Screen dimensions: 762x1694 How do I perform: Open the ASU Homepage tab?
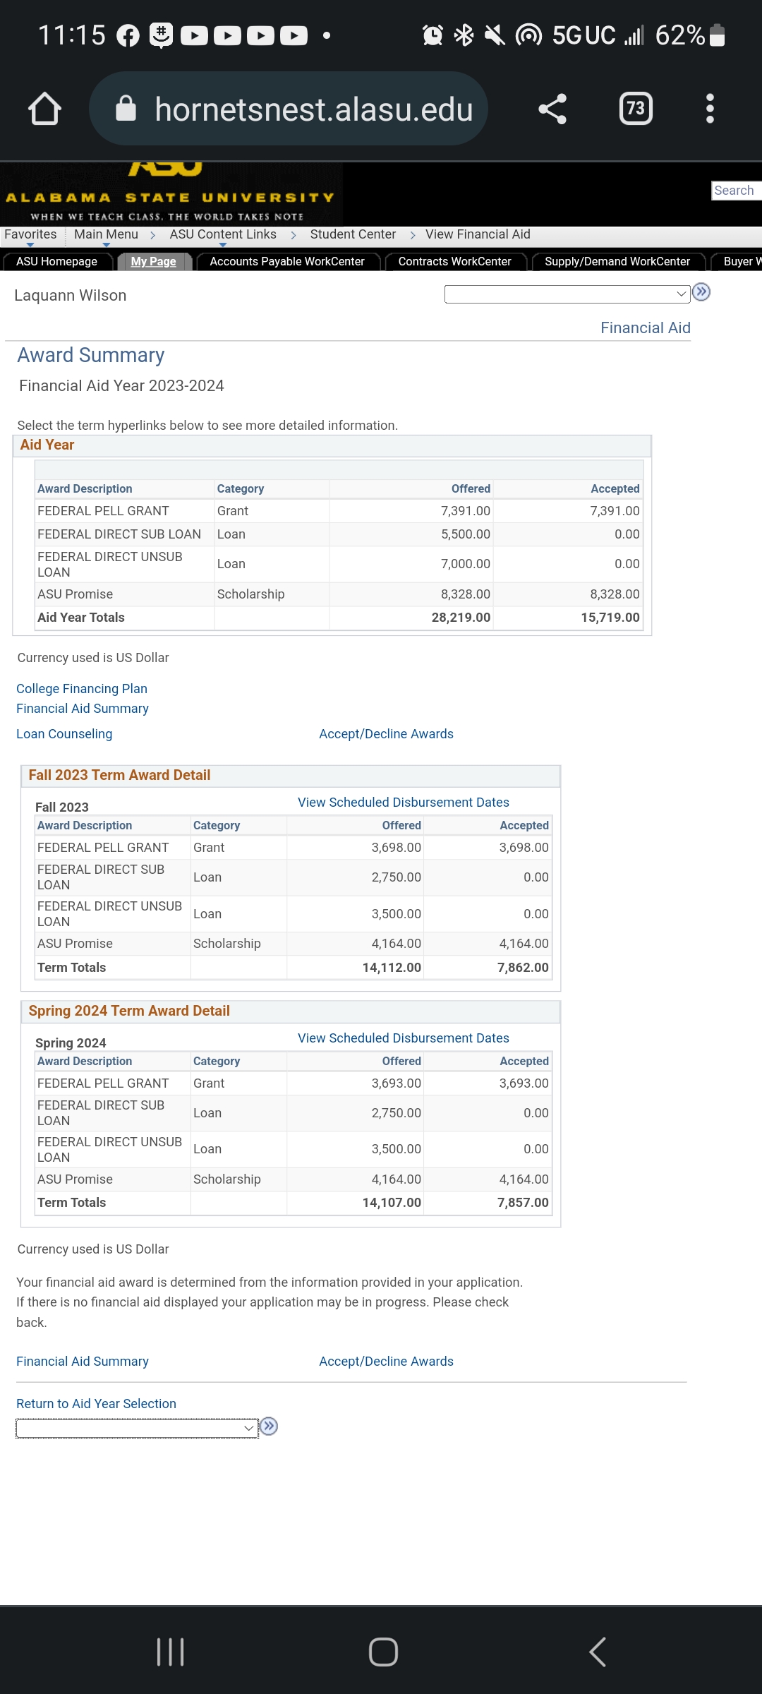point(56,262)
